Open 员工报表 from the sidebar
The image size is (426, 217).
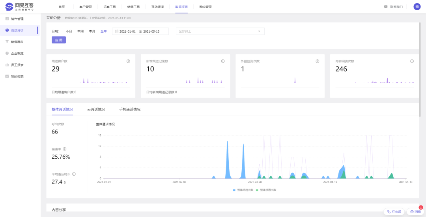(17, 65)
